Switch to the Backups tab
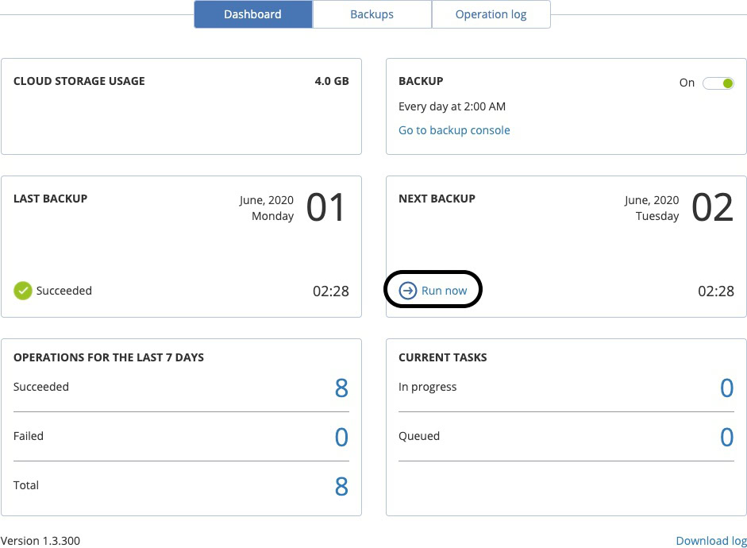The width and height of the screenshot is (747, 548). (372, 14)
